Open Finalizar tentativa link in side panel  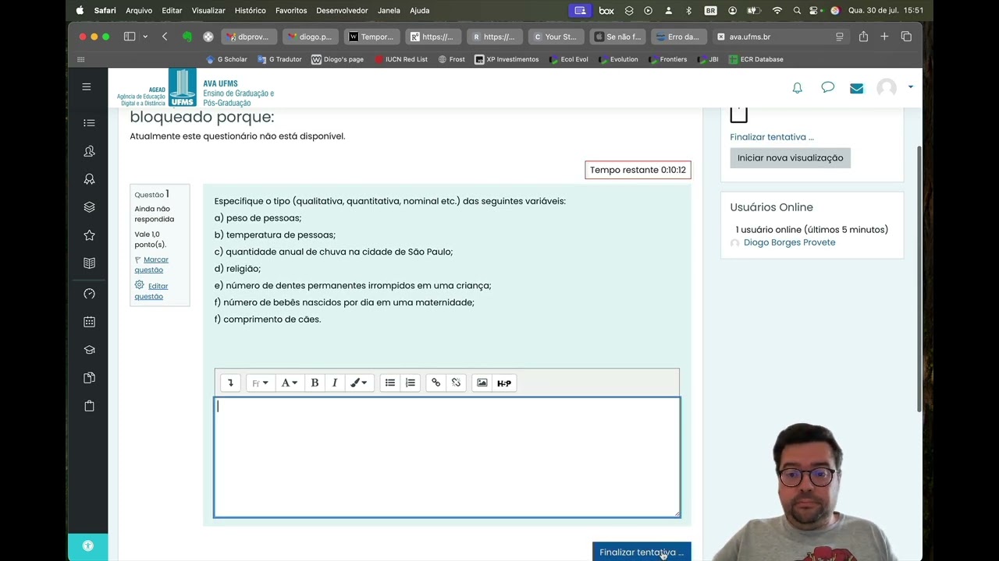[x=772, y=137]
